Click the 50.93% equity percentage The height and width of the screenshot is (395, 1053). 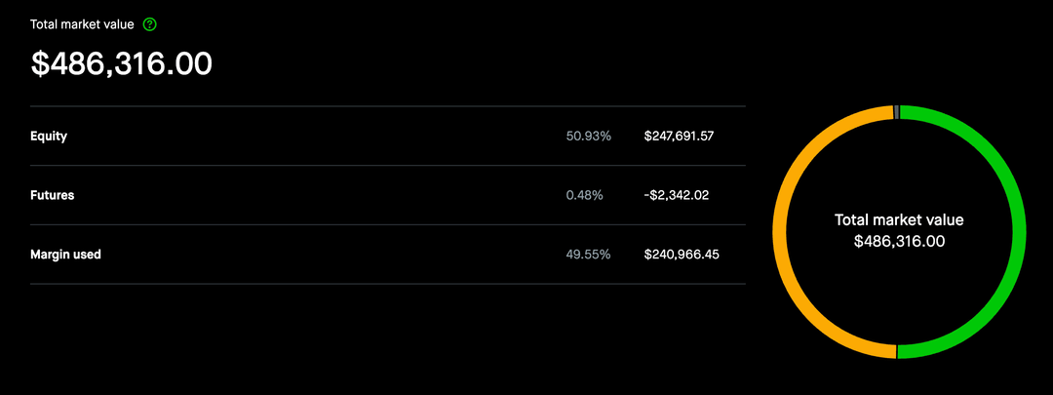click(588, 136)
